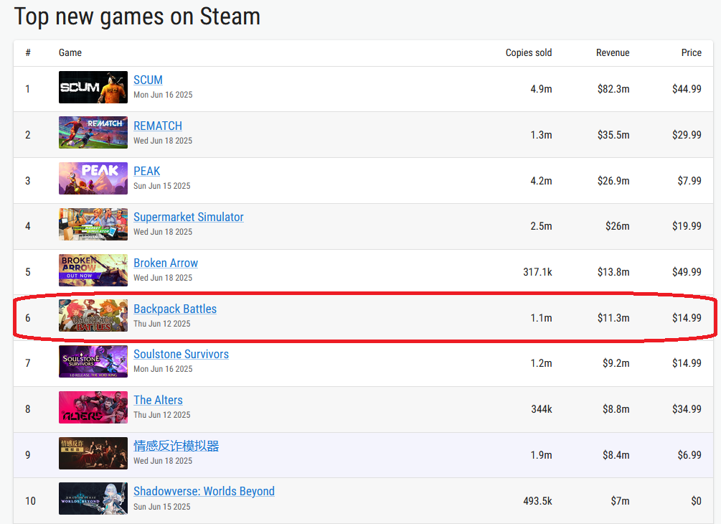This screenshot has height=524, width=721.
Task: Click the REMATCH game thumbnail
Action: point(93,133)
